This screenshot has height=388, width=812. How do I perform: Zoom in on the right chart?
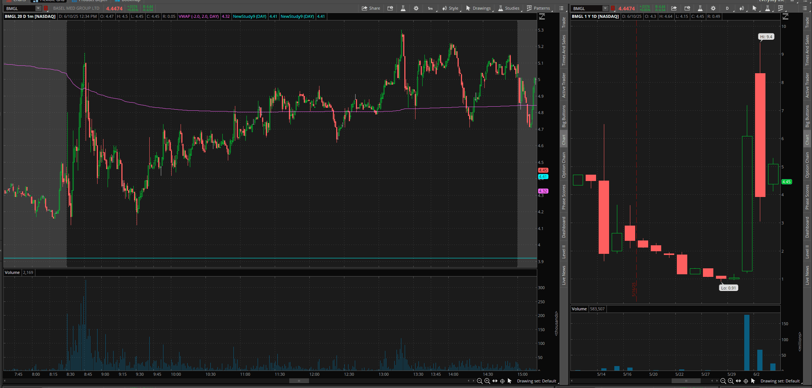coord(730,381)
